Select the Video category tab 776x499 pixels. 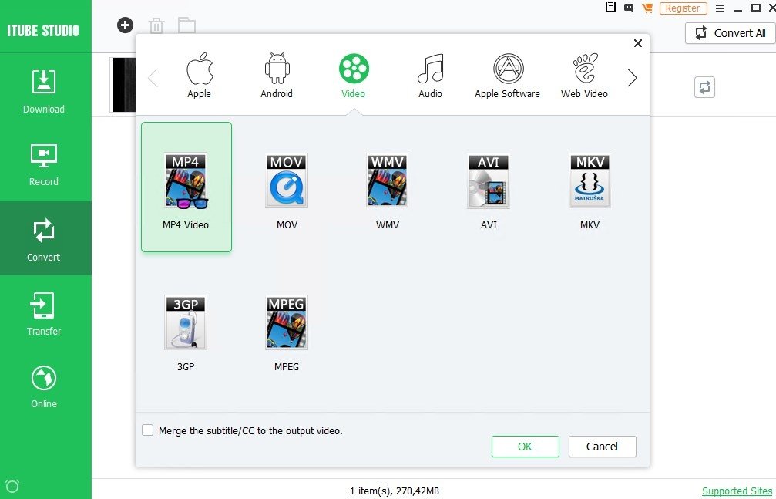coord(354,76)
